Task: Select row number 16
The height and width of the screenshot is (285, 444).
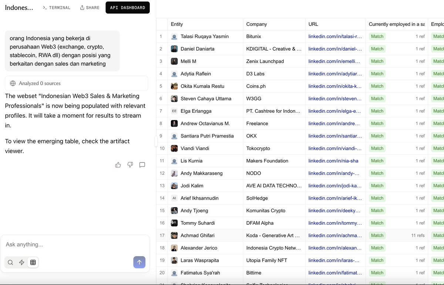Action: 162,223
